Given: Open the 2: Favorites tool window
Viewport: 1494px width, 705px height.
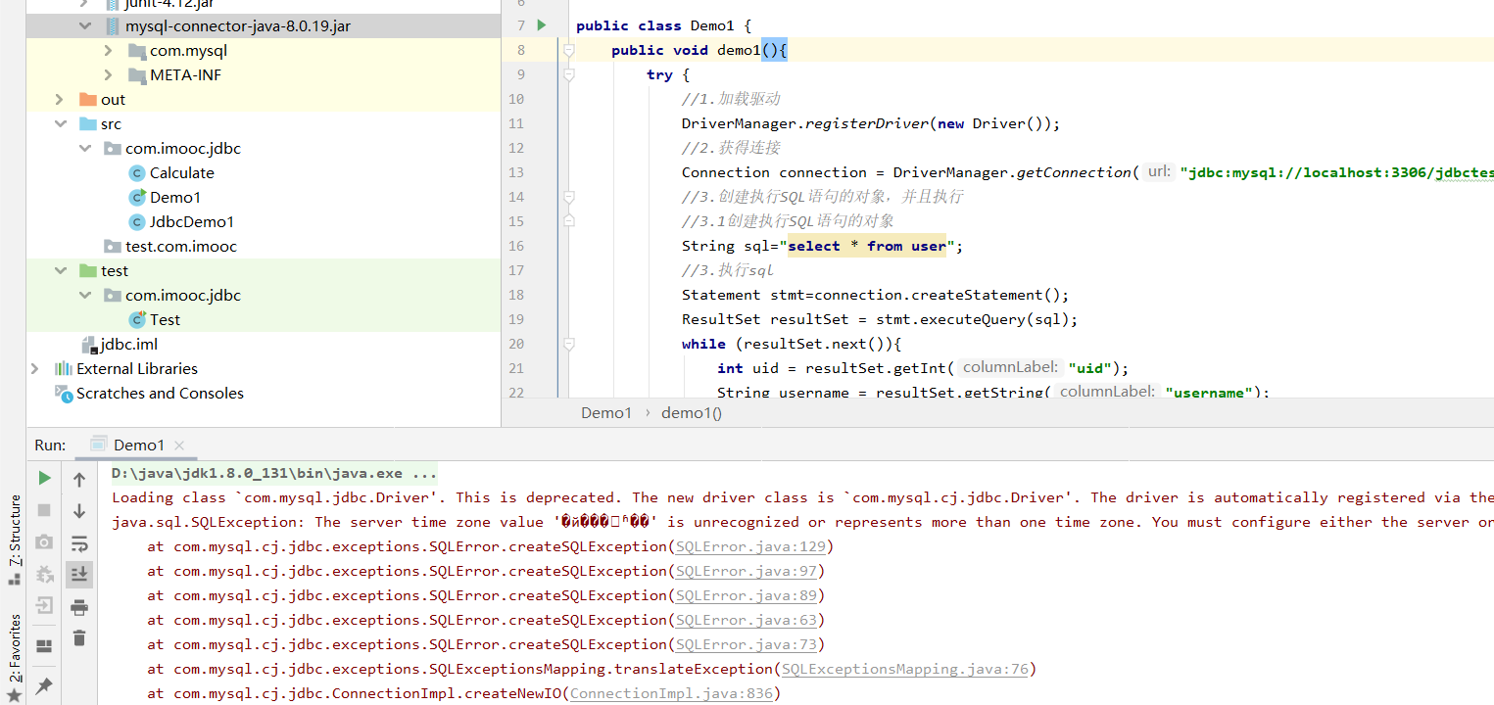Looking at the screenshot, I should pyautogui.click(x=14, y=647).
